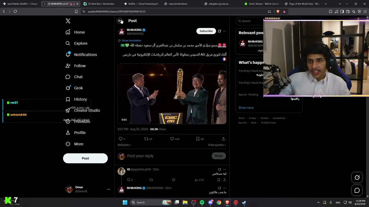The width and height of the screenshot is (369, 207).
Task: Open Steam from the taskbar
Action: 244,202
